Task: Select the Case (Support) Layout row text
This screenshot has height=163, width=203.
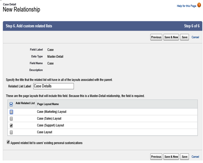Action: point(51,125)
